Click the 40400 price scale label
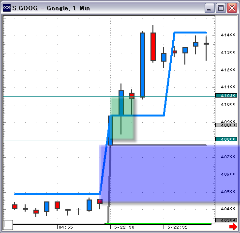This screenshot has width=240, height=233. pos(228,209)
